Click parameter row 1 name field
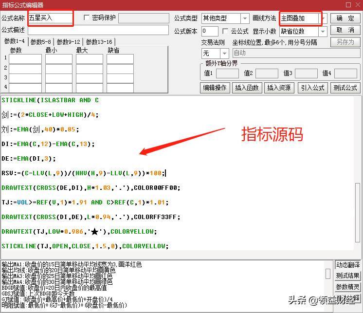Screen dimensions: 363x313 click(25, 59)
